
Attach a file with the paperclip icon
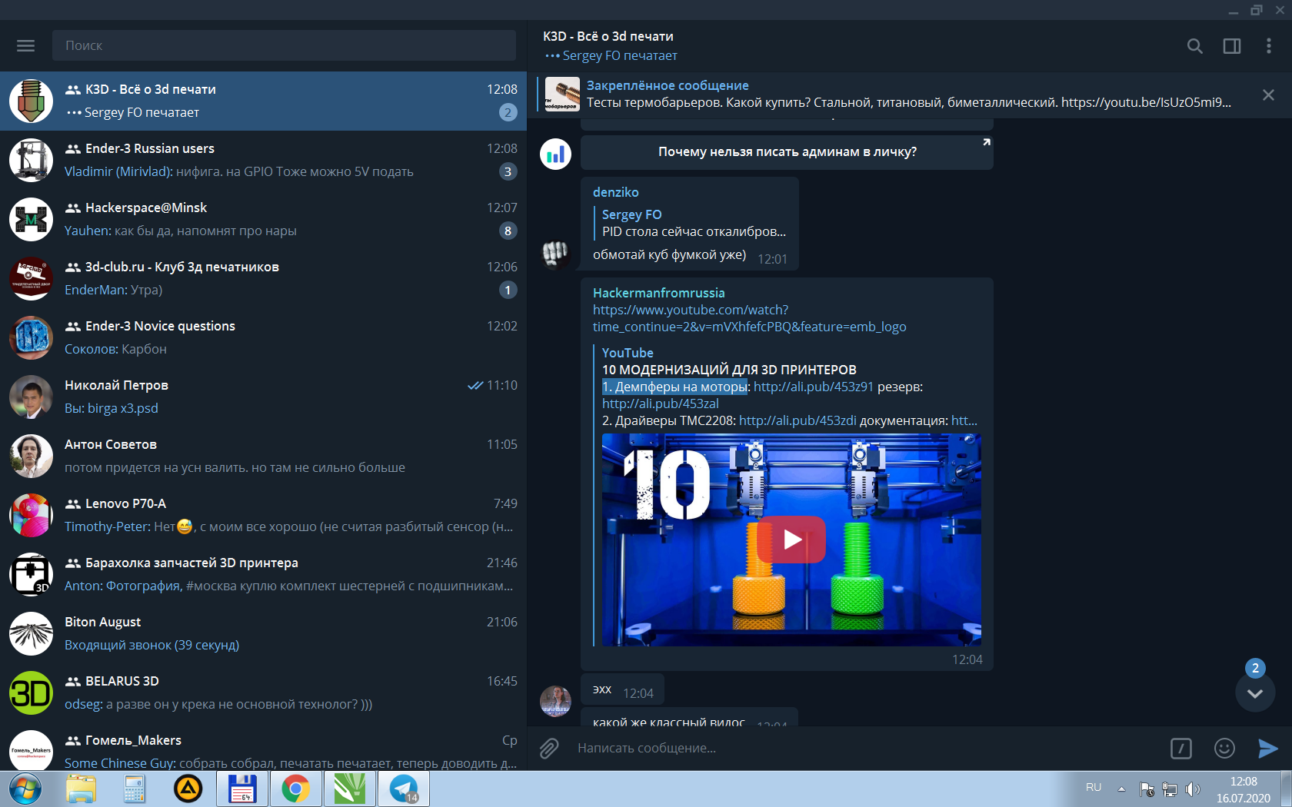click(x=549, y=748)
